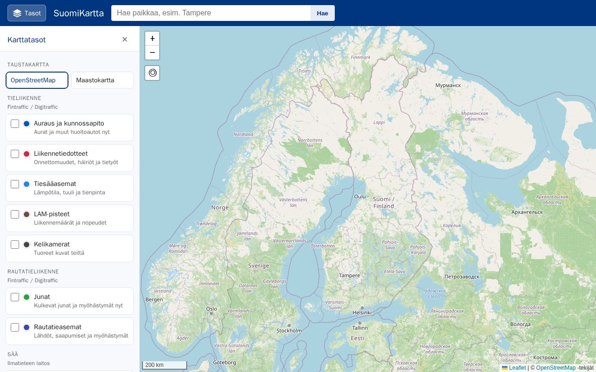Click the Hae search button
This screenshot has width=596, height=372.
(323, 13)
